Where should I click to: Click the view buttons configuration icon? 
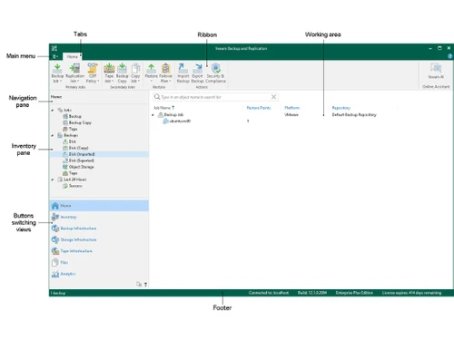pos(139,284)
